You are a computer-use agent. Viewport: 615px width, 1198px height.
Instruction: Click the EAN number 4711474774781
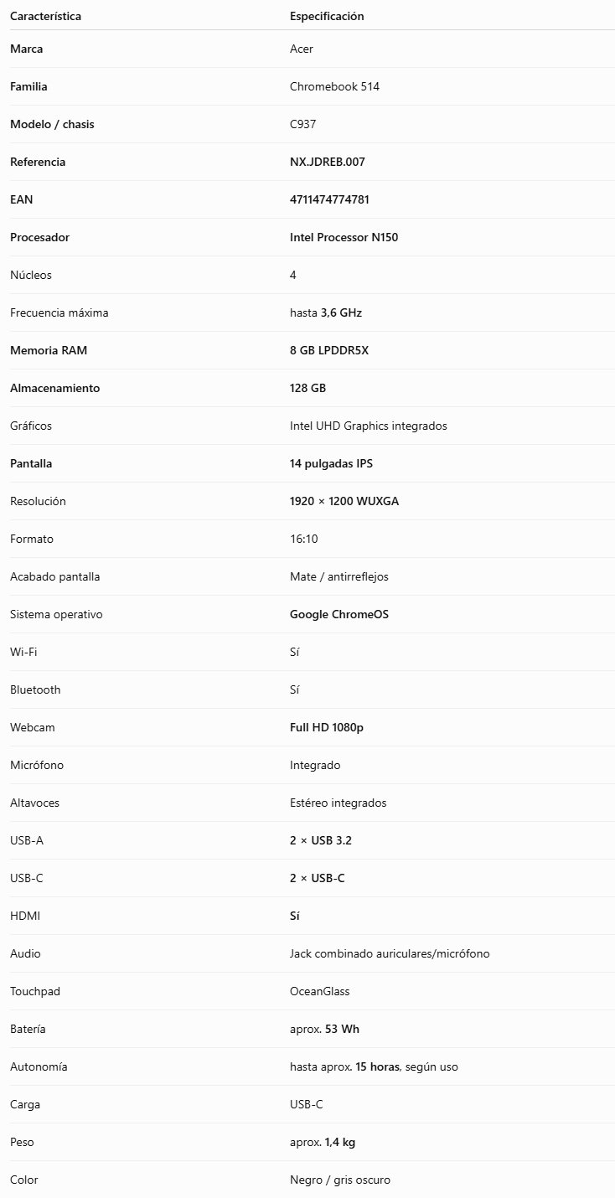tap(329, 199)
